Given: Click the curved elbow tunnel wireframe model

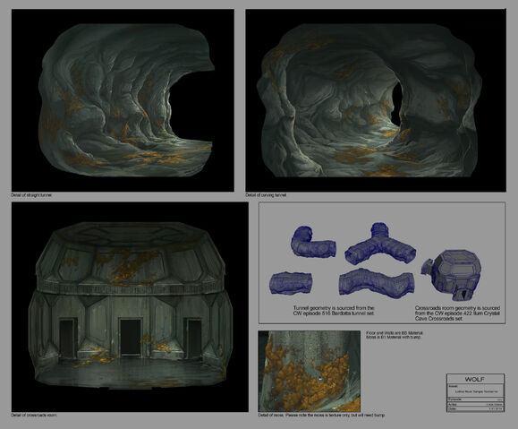Looking at the screenshot, I should (x=313, y=242).
